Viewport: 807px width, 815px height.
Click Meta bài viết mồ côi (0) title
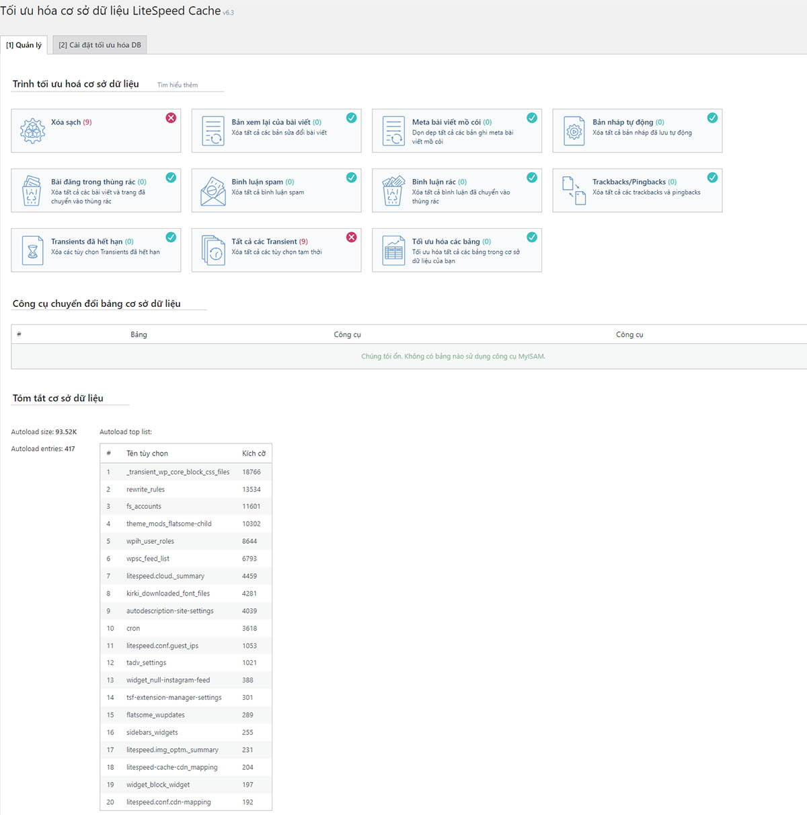[x=452, y=122]
